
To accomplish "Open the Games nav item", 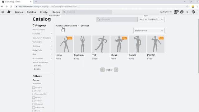I will point(19,12).
